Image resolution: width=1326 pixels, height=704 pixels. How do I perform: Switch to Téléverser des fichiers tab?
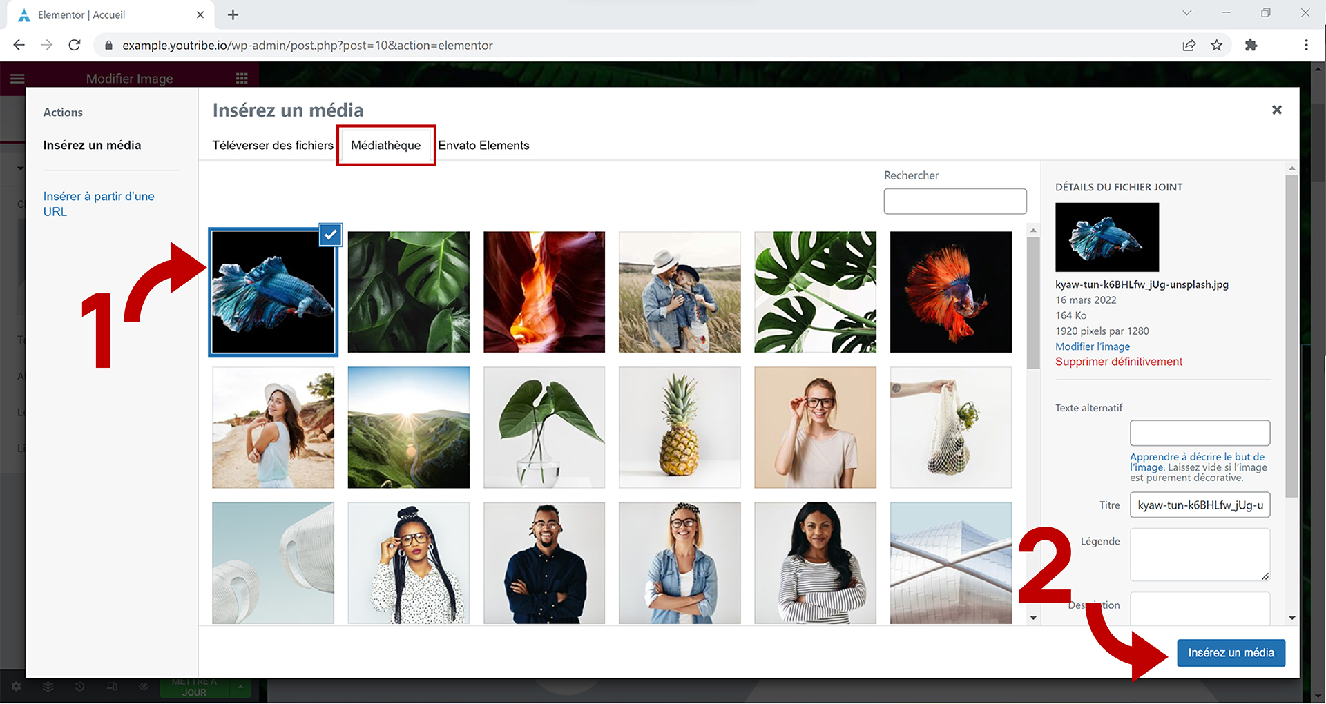tap(273, 146)
